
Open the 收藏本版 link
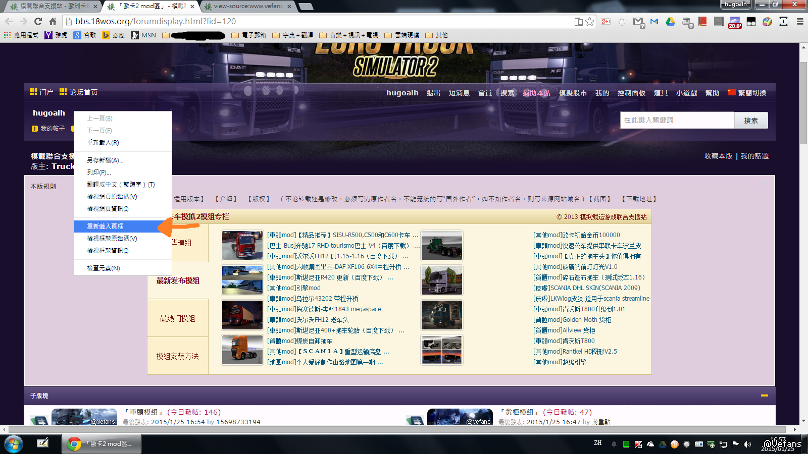click(x=718, y=156)
